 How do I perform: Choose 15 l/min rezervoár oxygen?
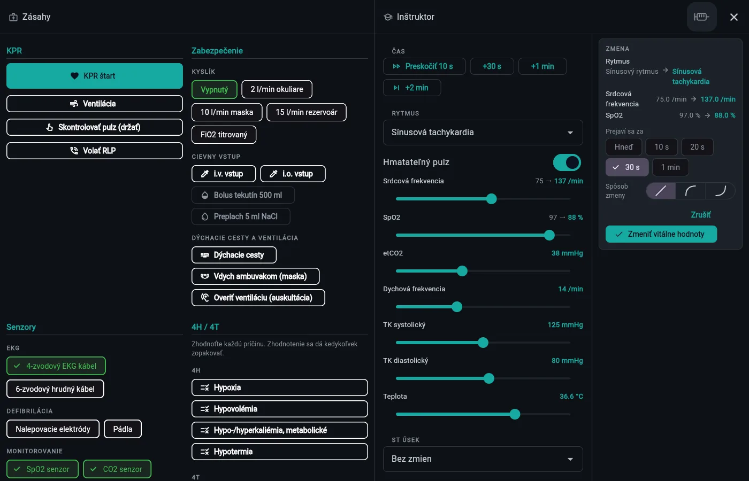click(x=307, y=112)
